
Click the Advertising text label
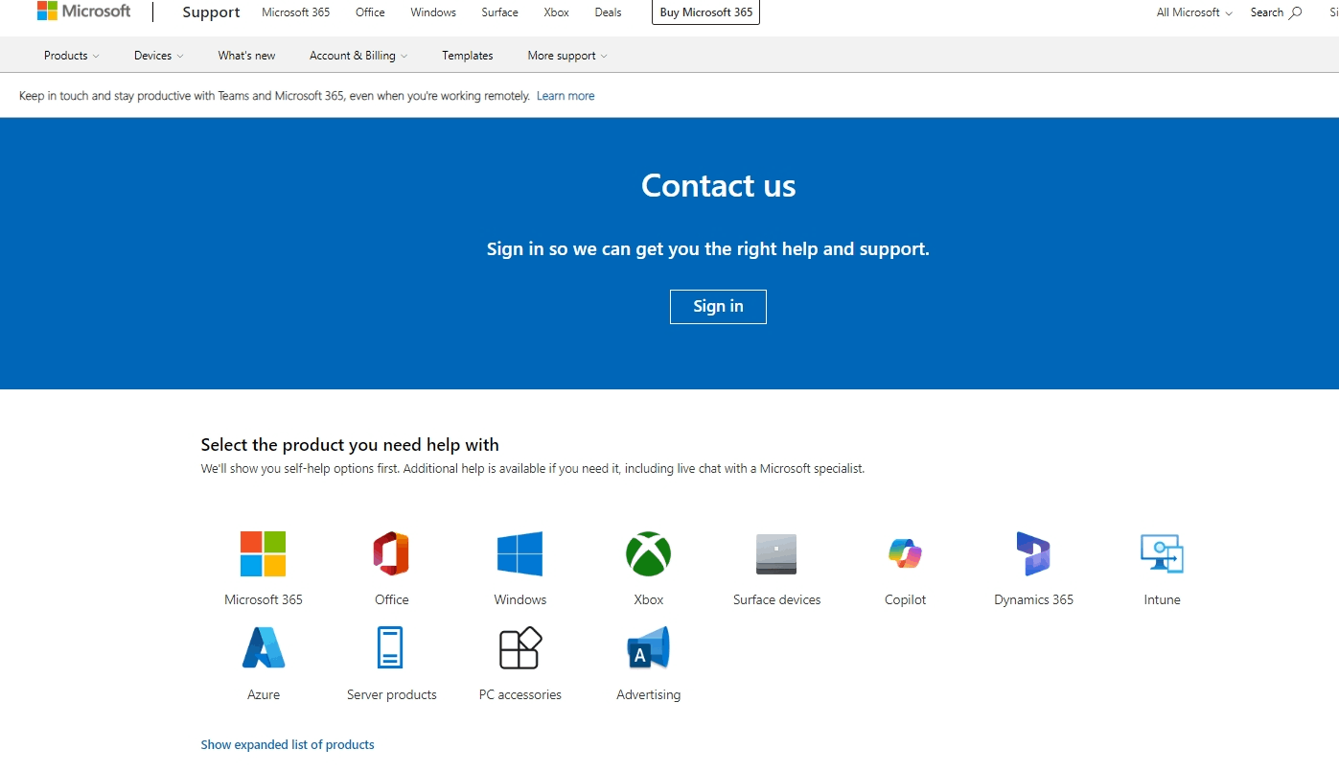pyautogui.click(x=649, y=694)
